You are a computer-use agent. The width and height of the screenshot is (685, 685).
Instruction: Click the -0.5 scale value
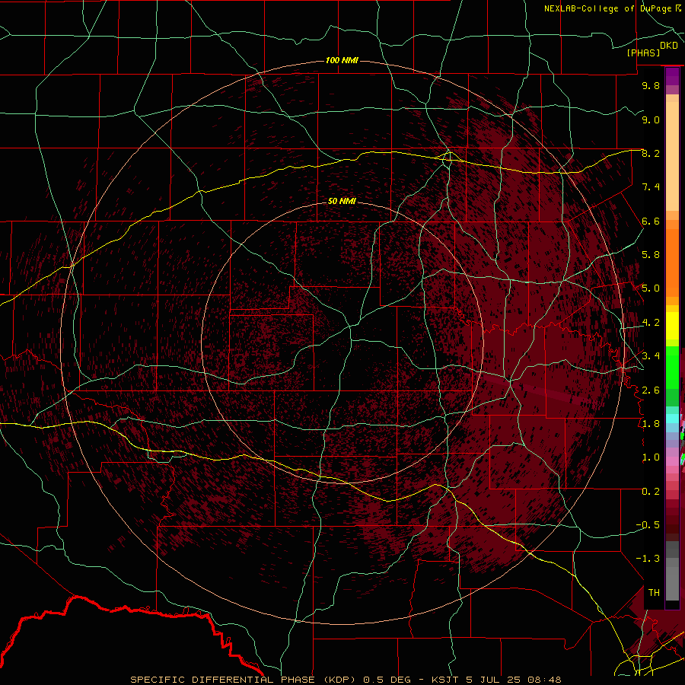[x=648, y=524]
